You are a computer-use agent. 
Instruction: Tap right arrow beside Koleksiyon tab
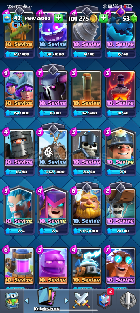pos(67,301)
